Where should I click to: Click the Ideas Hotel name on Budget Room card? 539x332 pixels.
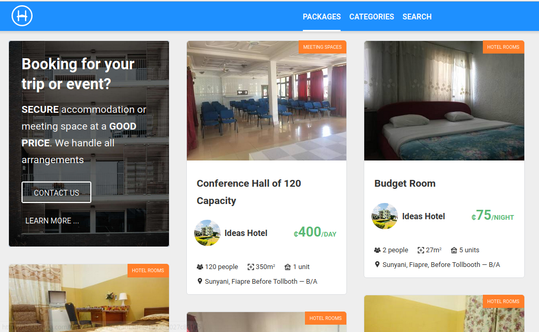(423, 216)
